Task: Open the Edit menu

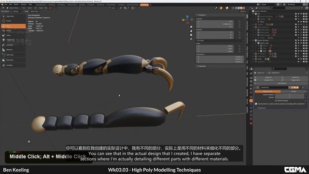Action: pyautogui.click(x=11, y=4)
